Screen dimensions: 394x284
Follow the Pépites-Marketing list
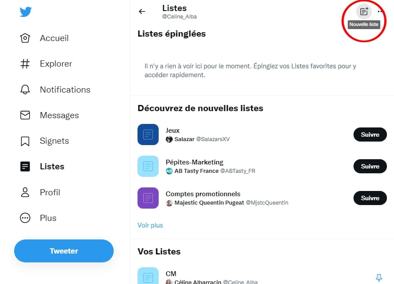click(370, 166)
